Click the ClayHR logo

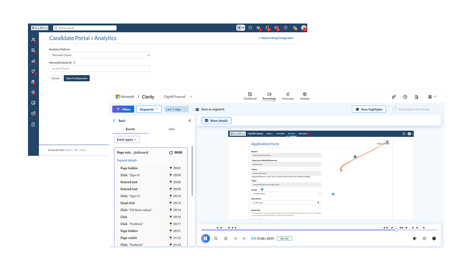click(x=40, y=28)
